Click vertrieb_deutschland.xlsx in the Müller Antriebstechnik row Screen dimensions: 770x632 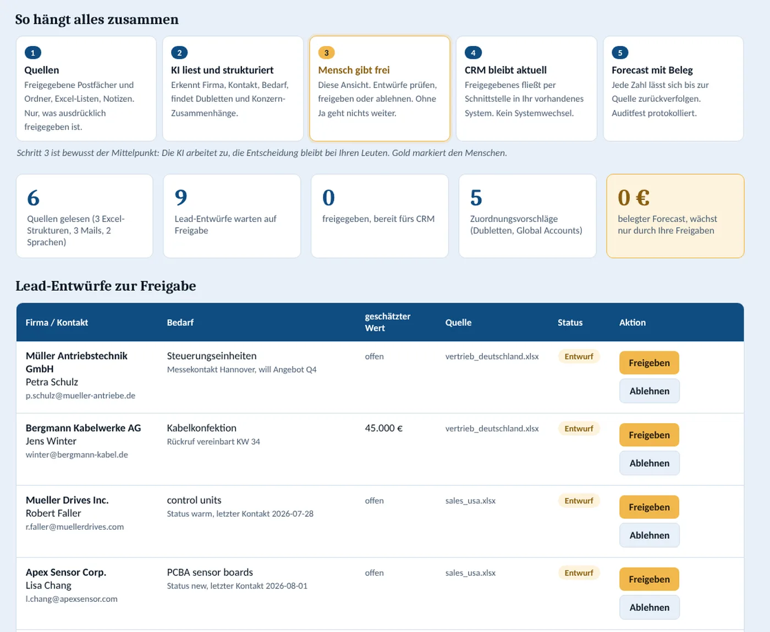click(x=492, y=357)
